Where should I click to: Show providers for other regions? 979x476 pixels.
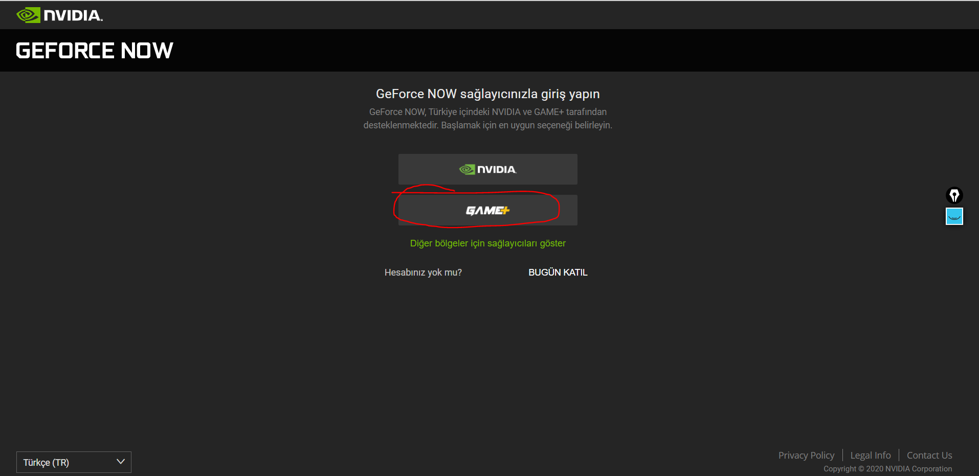487,243
